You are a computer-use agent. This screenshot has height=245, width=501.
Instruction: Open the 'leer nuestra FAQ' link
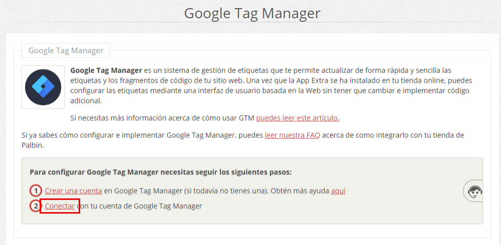pyautogui.click(x=292, y=135)
